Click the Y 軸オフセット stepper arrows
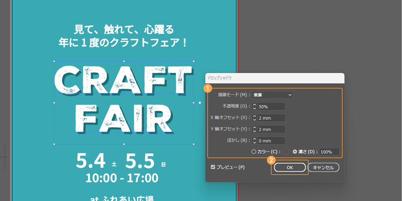Viewport: 402px width, 201px height. 254,129
